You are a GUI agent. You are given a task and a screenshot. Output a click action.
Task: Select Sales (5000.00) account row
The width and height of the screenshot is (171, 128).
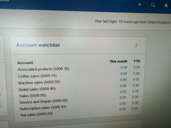click(32, 96)
